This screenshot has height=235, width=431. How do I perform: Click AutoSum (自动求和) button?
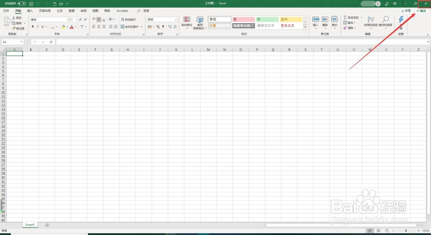(x=351, y=18)
